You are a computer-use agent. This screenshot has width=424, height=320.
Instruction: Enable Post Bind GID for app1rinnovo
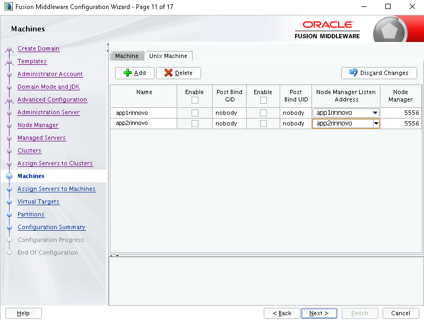tap(195, 113)
